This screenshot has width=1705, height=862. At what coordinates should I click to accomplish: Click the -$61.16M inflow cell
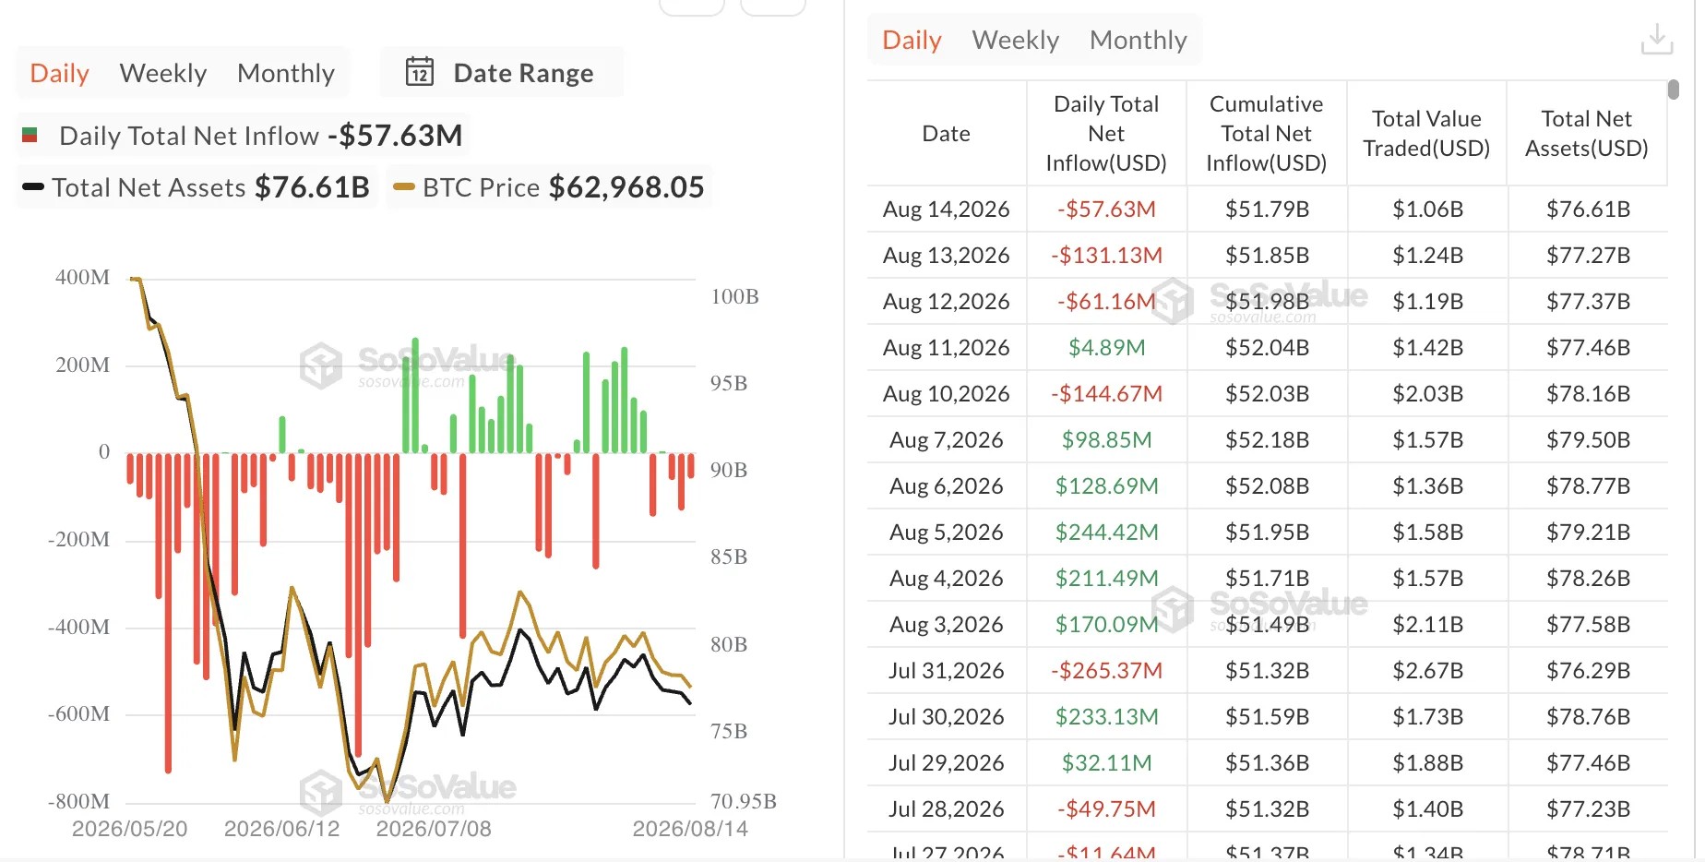tap(1106, 302)
